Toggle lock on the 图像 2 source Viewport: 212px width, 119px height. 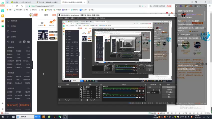[99, 89]
